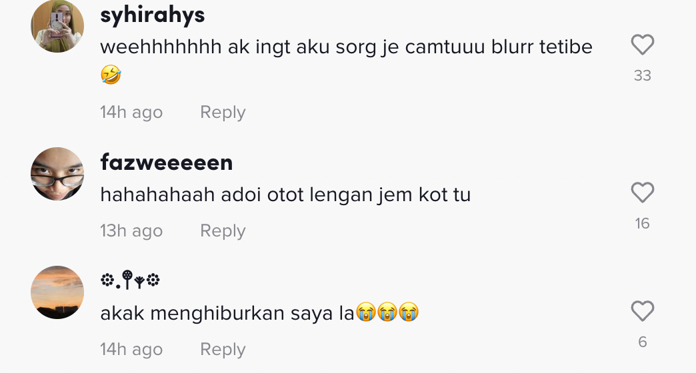Click the sunset profile avatar

[57, 292]
